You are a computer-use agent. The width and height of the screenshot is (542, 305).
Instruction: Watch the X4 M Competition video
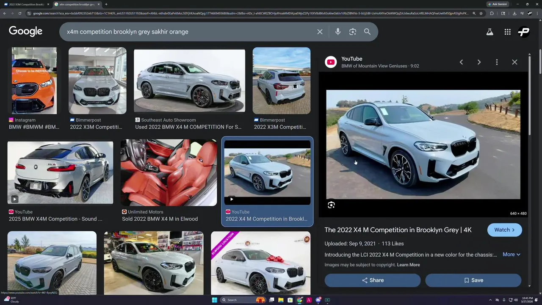504,230
